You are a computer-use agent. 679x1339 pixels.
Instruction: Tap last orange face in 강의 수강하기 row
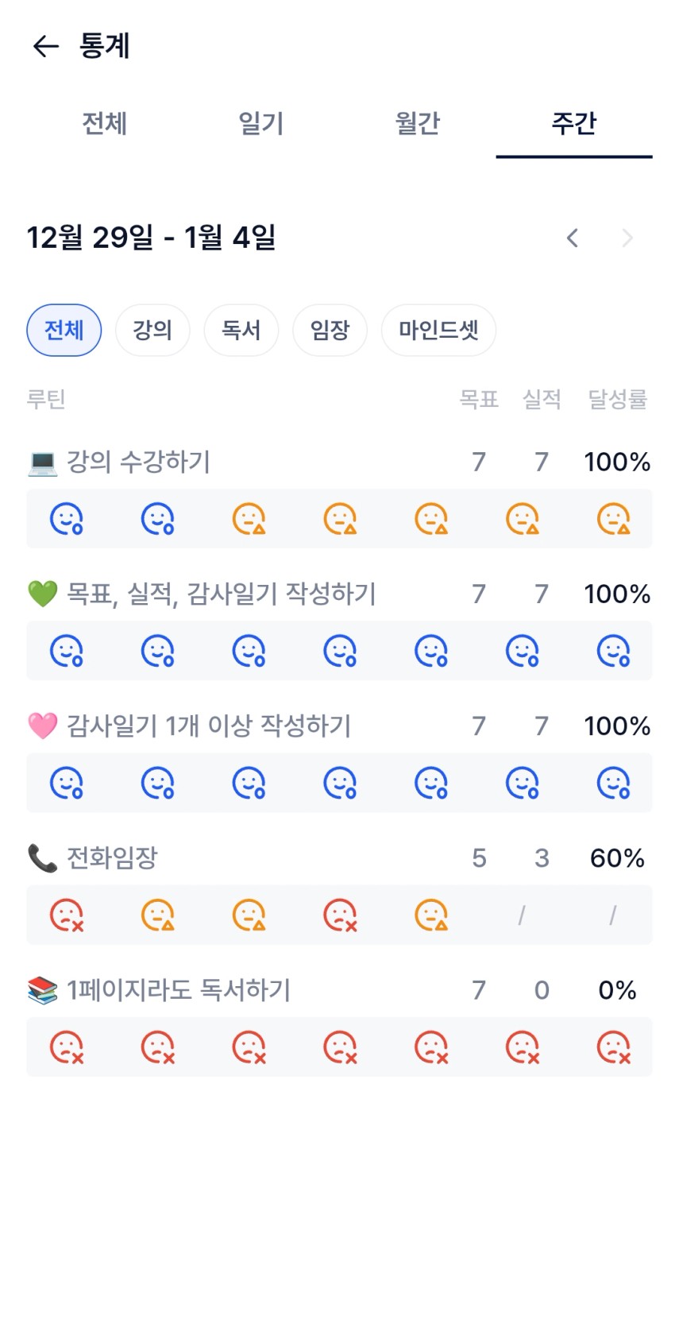tap(614, 519)
